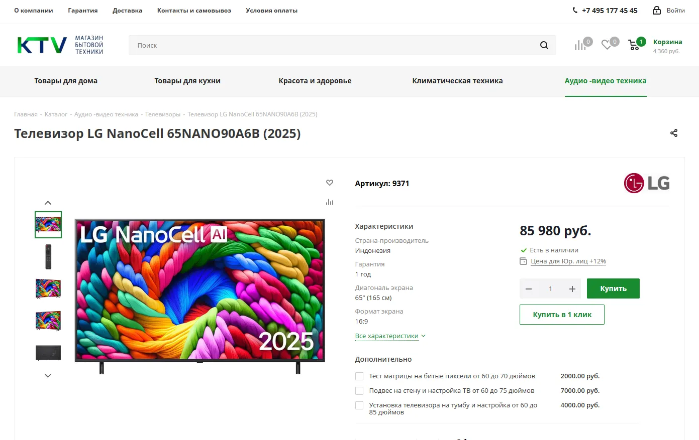Open the Товары для кухни menu
This screenshot has height=440, width=699.
(x=187, y=81)
